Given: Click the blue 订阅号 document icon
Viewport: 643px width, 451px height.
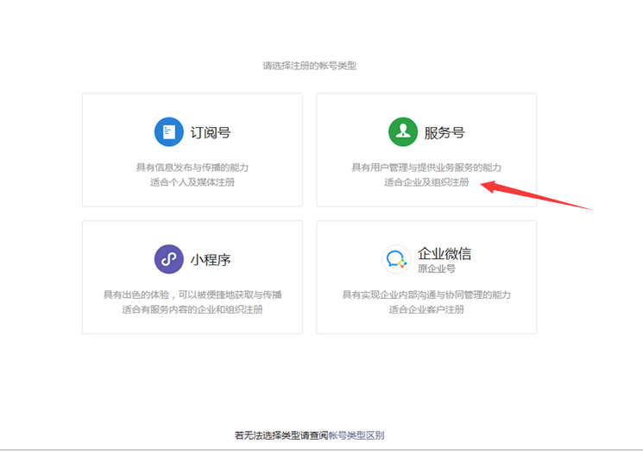Looking at the screenshot, I should pos(168,131).
